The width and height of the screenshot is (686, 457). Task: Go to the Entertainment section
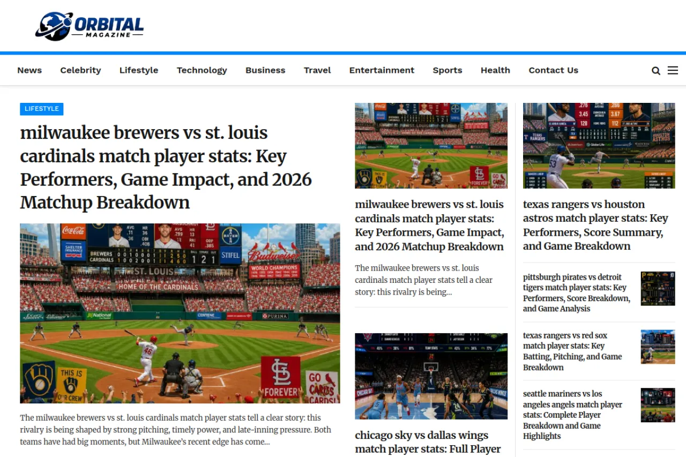click(x=382, y=70)
